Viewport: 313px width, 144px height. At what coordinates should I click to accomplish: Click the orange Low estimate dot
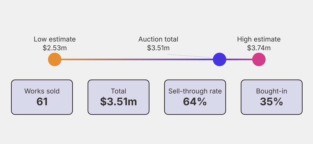(55, 59)
